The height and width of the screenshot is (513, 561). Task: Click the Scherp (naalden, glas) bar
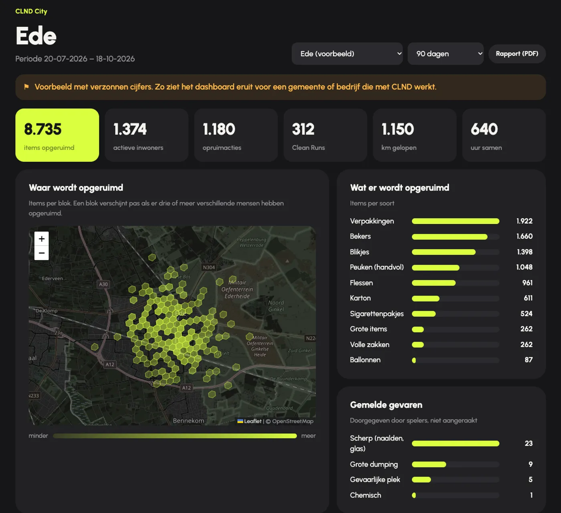pyautogui.click(x=456, y=443)
